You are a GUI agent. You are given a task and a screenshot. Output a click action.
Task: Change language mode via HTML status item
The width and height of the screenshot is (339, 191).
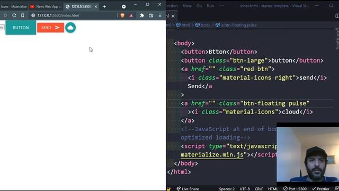tap(273, 189)
